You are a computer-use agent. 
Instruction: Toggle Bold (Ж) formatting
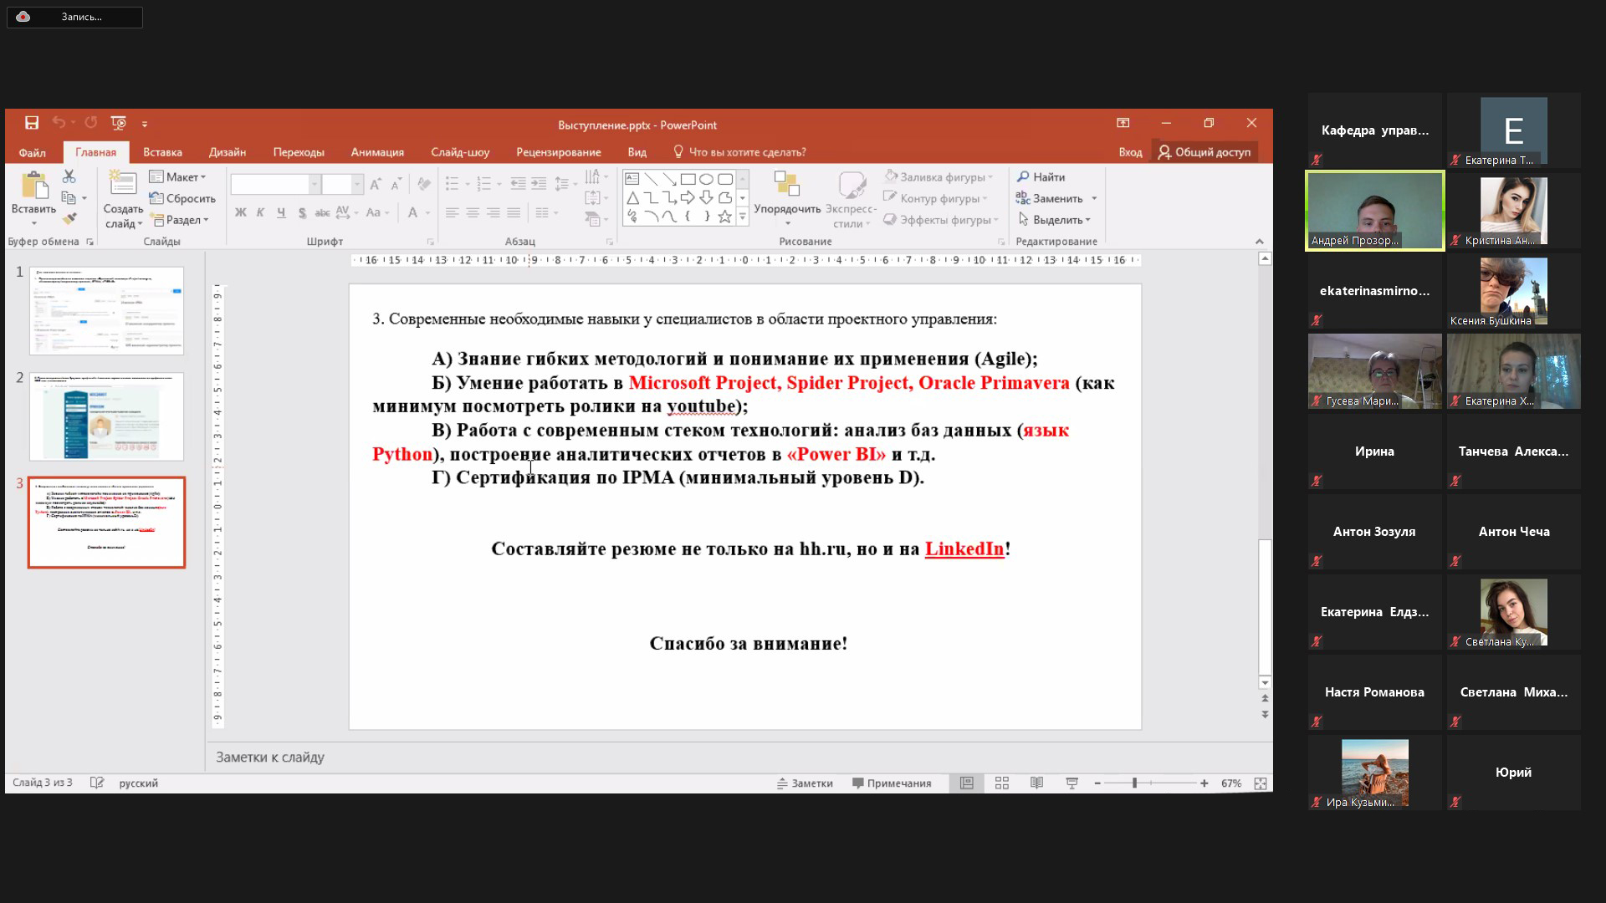241,213
